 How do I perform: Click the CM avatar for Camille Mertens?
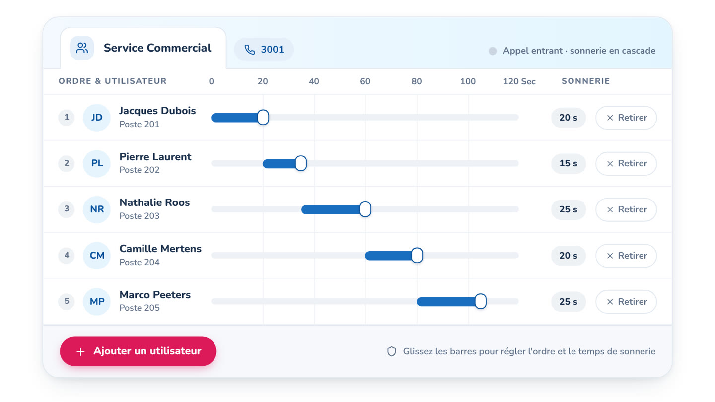97,256
